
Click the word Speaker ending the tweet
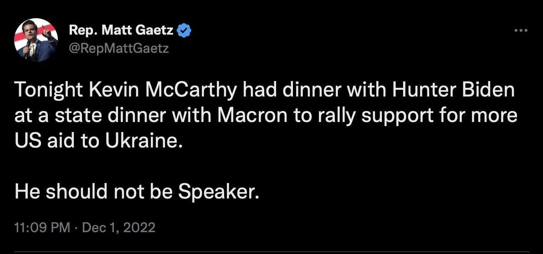pyautogui.click(x=219, y=192)
